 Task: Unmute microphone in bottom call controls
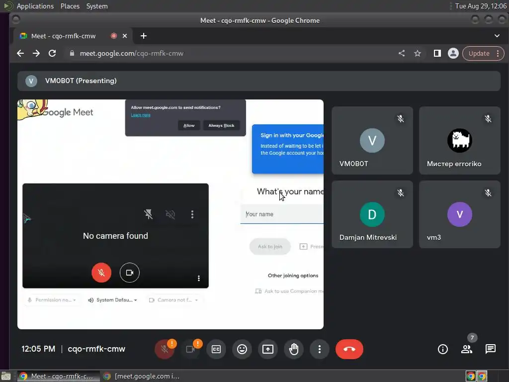(x=165, y=349)
